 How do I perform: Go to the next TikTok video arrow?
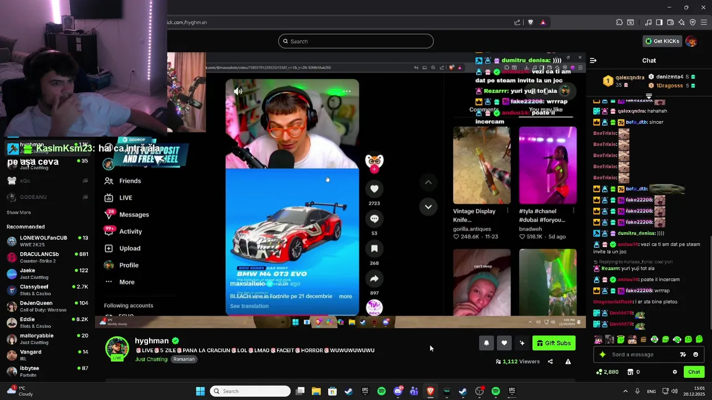click(428, 207)
